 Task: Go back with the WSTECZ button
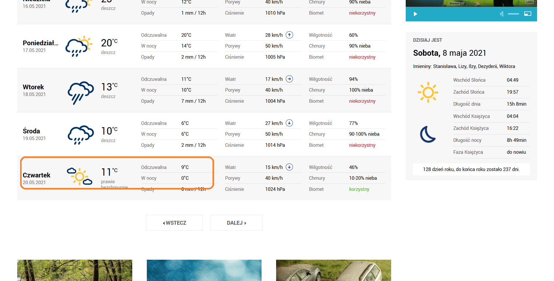coord(174,223)
